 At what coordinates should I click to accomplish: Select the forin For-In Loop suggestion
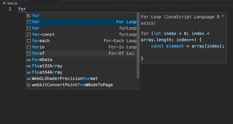tap(81, 47)
